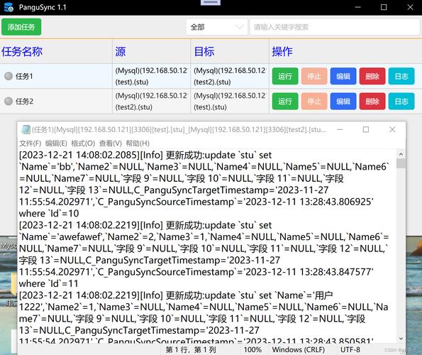Open the 日志 log for 任务1

(x=401, y=76)
